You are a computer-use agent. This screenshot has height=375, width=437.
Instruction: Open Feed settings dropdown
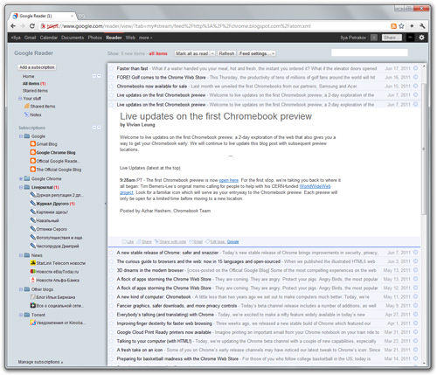pos(257,53)
